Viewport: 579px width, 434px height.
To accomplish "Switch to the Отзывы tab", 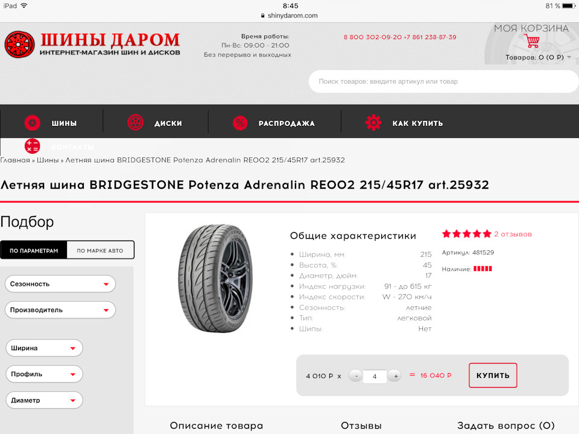I will [x=361, y=426].
